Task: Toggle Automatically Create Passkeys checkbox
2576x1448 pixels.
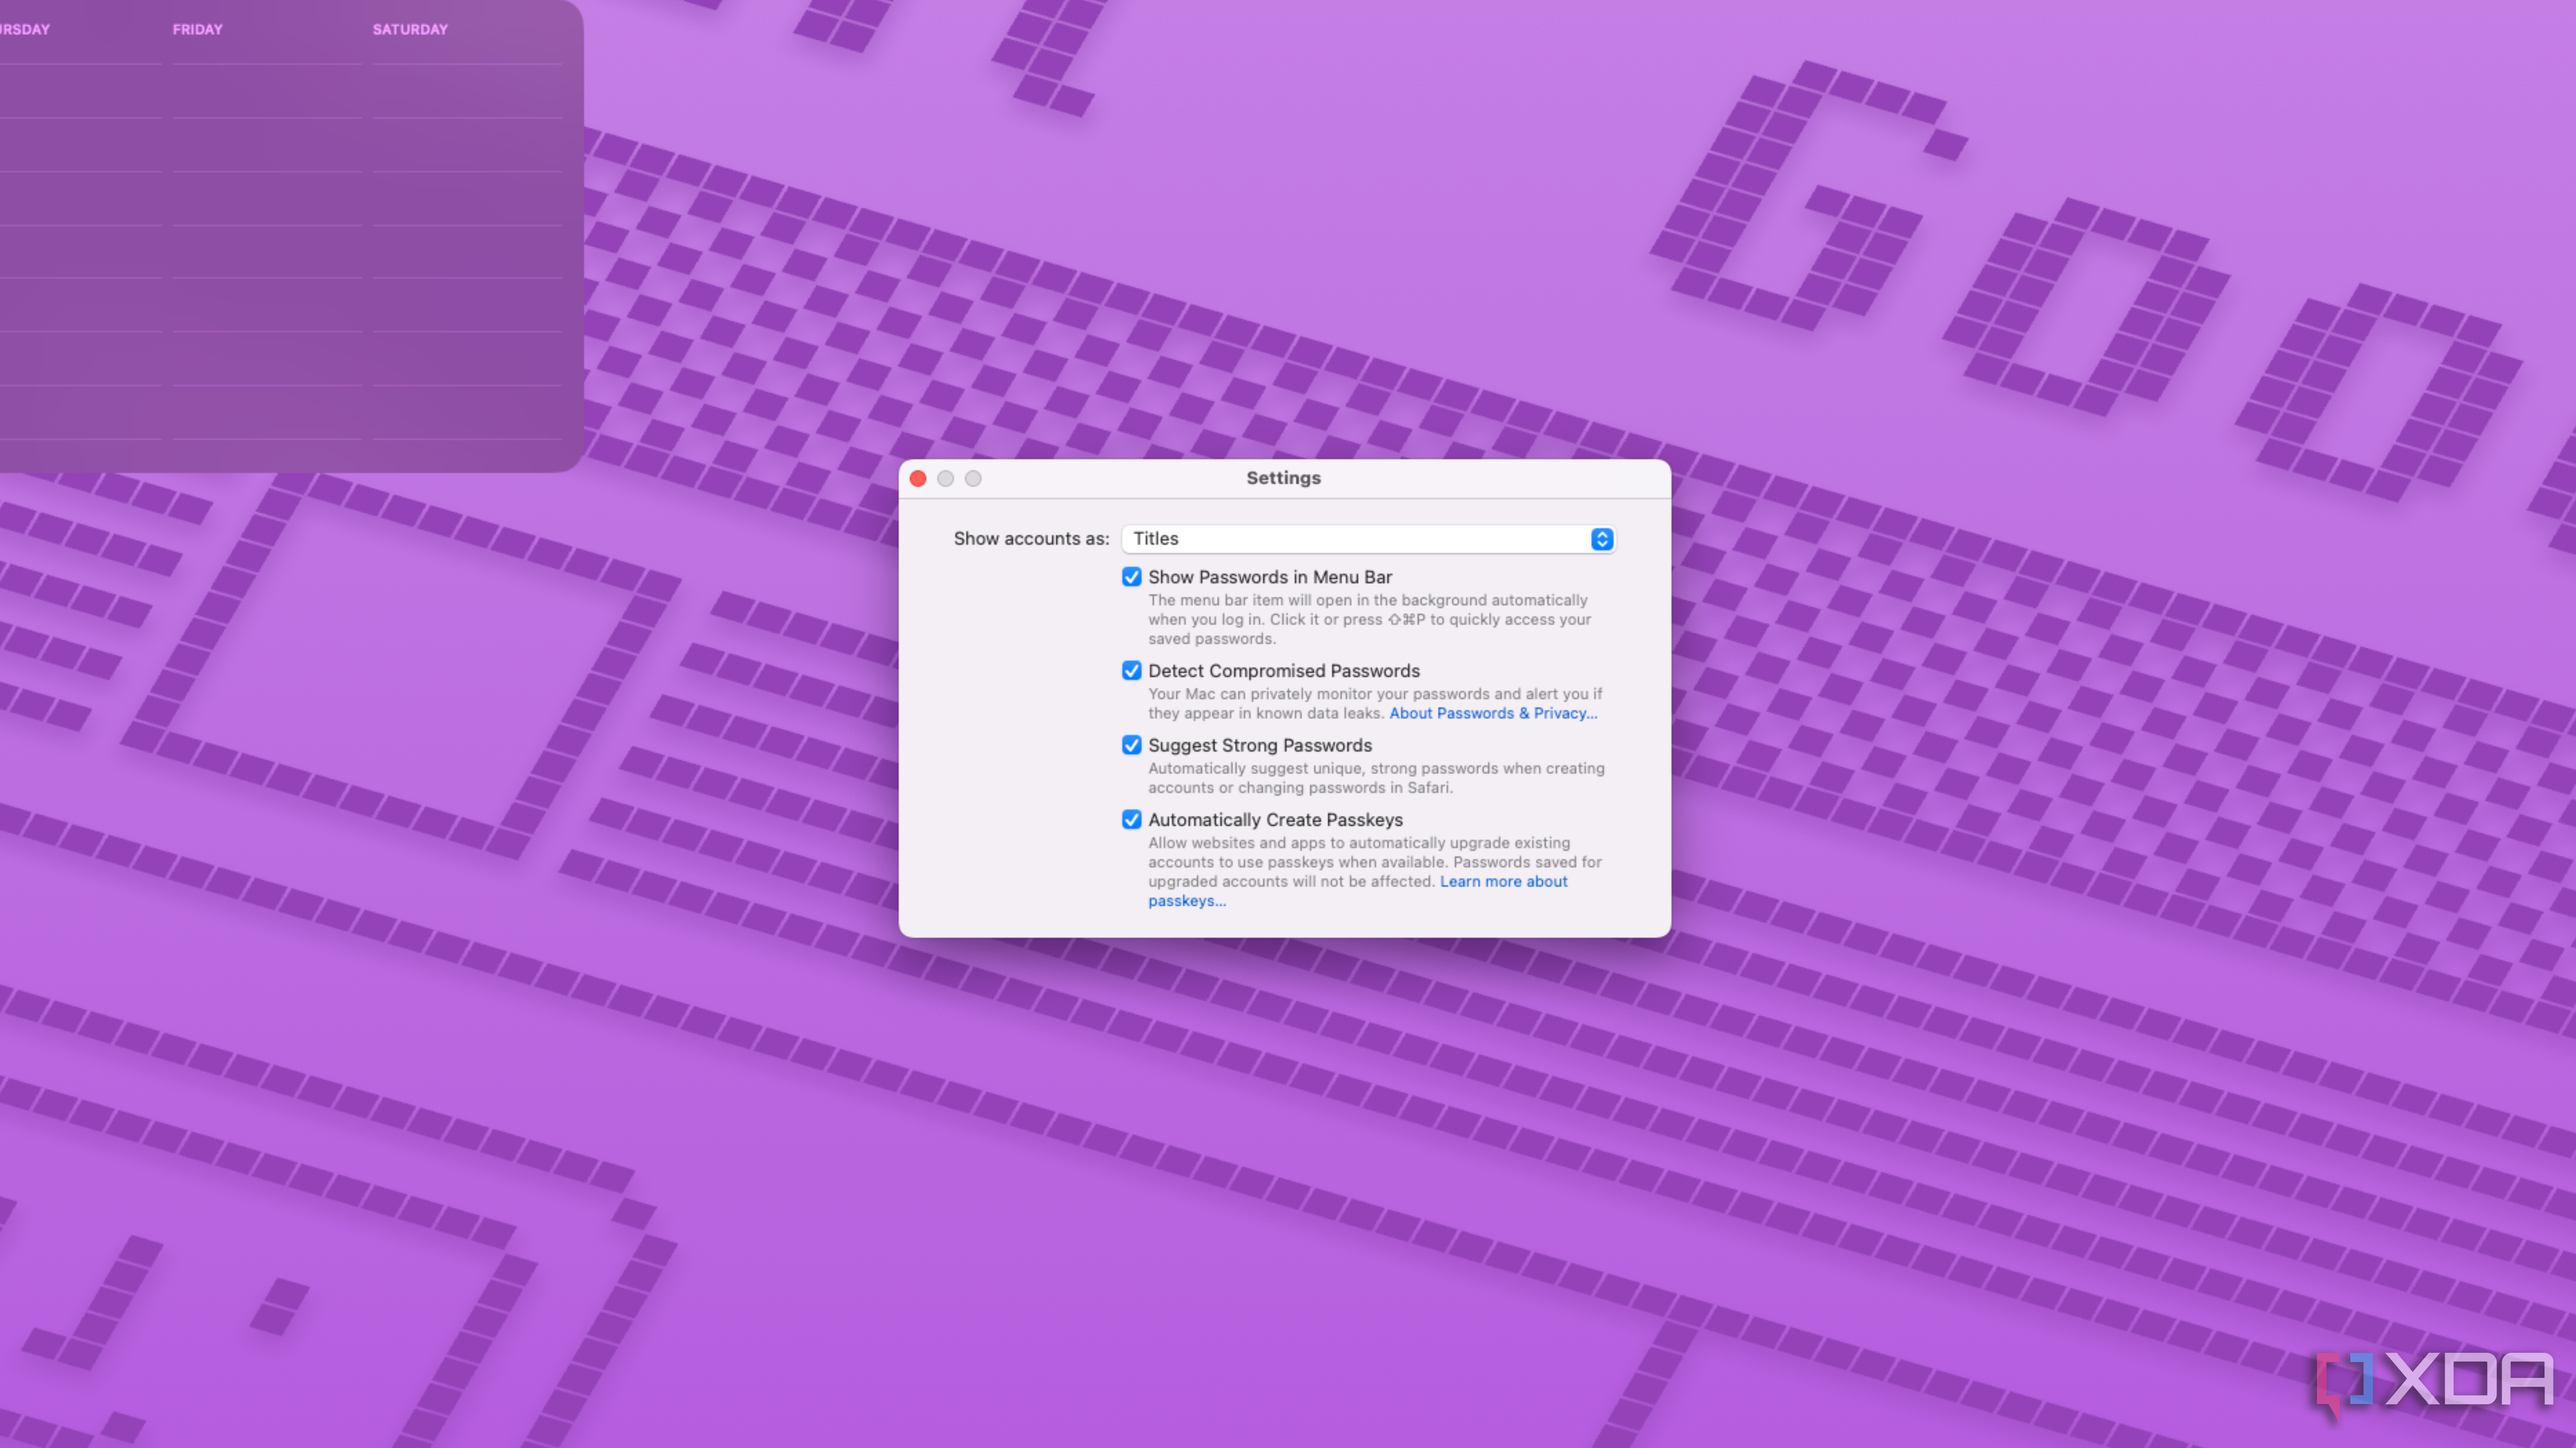Action: (x=1131, y=819)
